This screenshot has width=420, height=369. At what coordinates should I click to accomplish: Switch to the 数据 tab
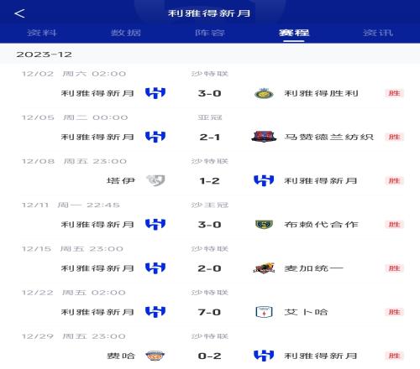[126, 33]
